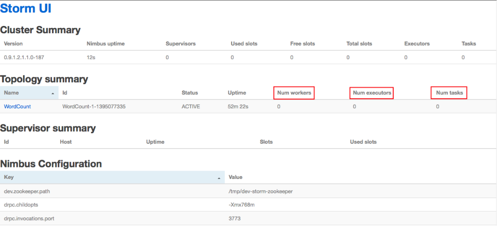Image resolution: width=497 pixels, height=226 pixels.
Task: Open the Storm UI home link
Action: (26, 9)
